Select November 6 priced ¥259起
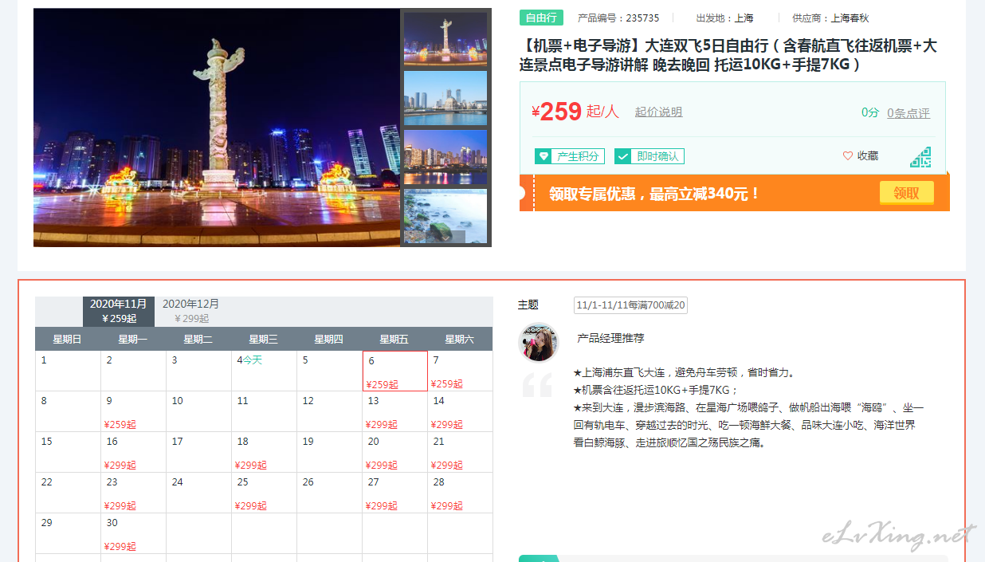Viewport: 985px width, 562px height. (395, 371)
